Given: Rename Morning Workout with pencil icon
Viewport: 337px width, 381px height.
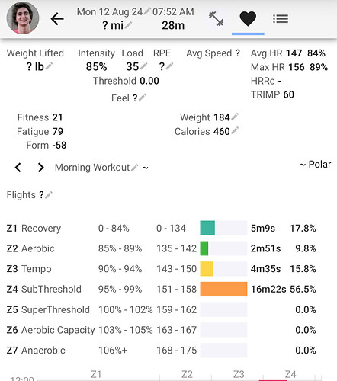Looking at the screenshot, I should click(134, 168).
